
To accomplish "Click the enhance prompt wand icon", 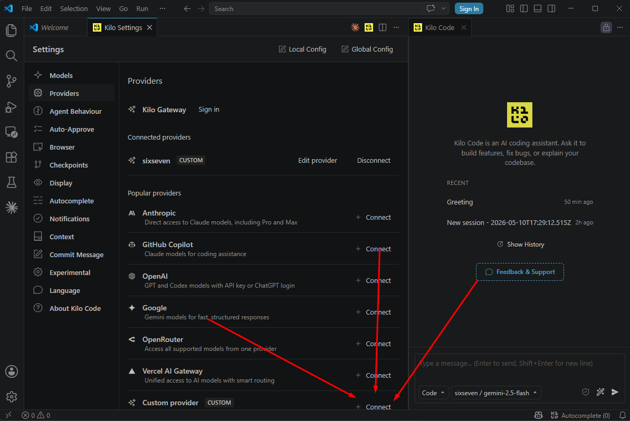I will (x=600, y=392).
